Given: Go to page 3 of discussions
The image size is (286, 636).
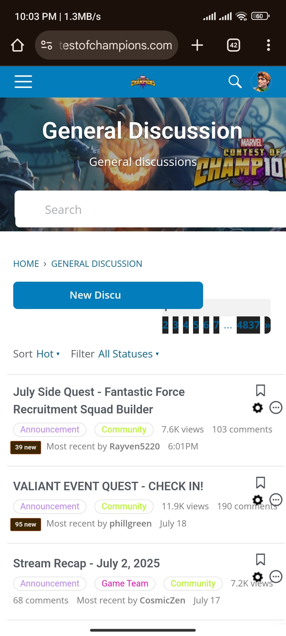Looking at the screenshot, I should (x=175, y=325).
